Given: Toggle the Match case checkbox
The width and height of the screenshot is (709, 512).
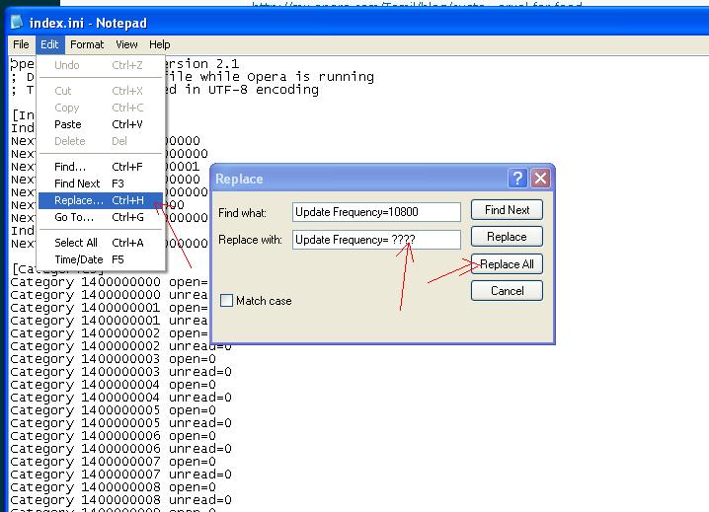Looking at the screenshot, I should (x=226, y=301).
